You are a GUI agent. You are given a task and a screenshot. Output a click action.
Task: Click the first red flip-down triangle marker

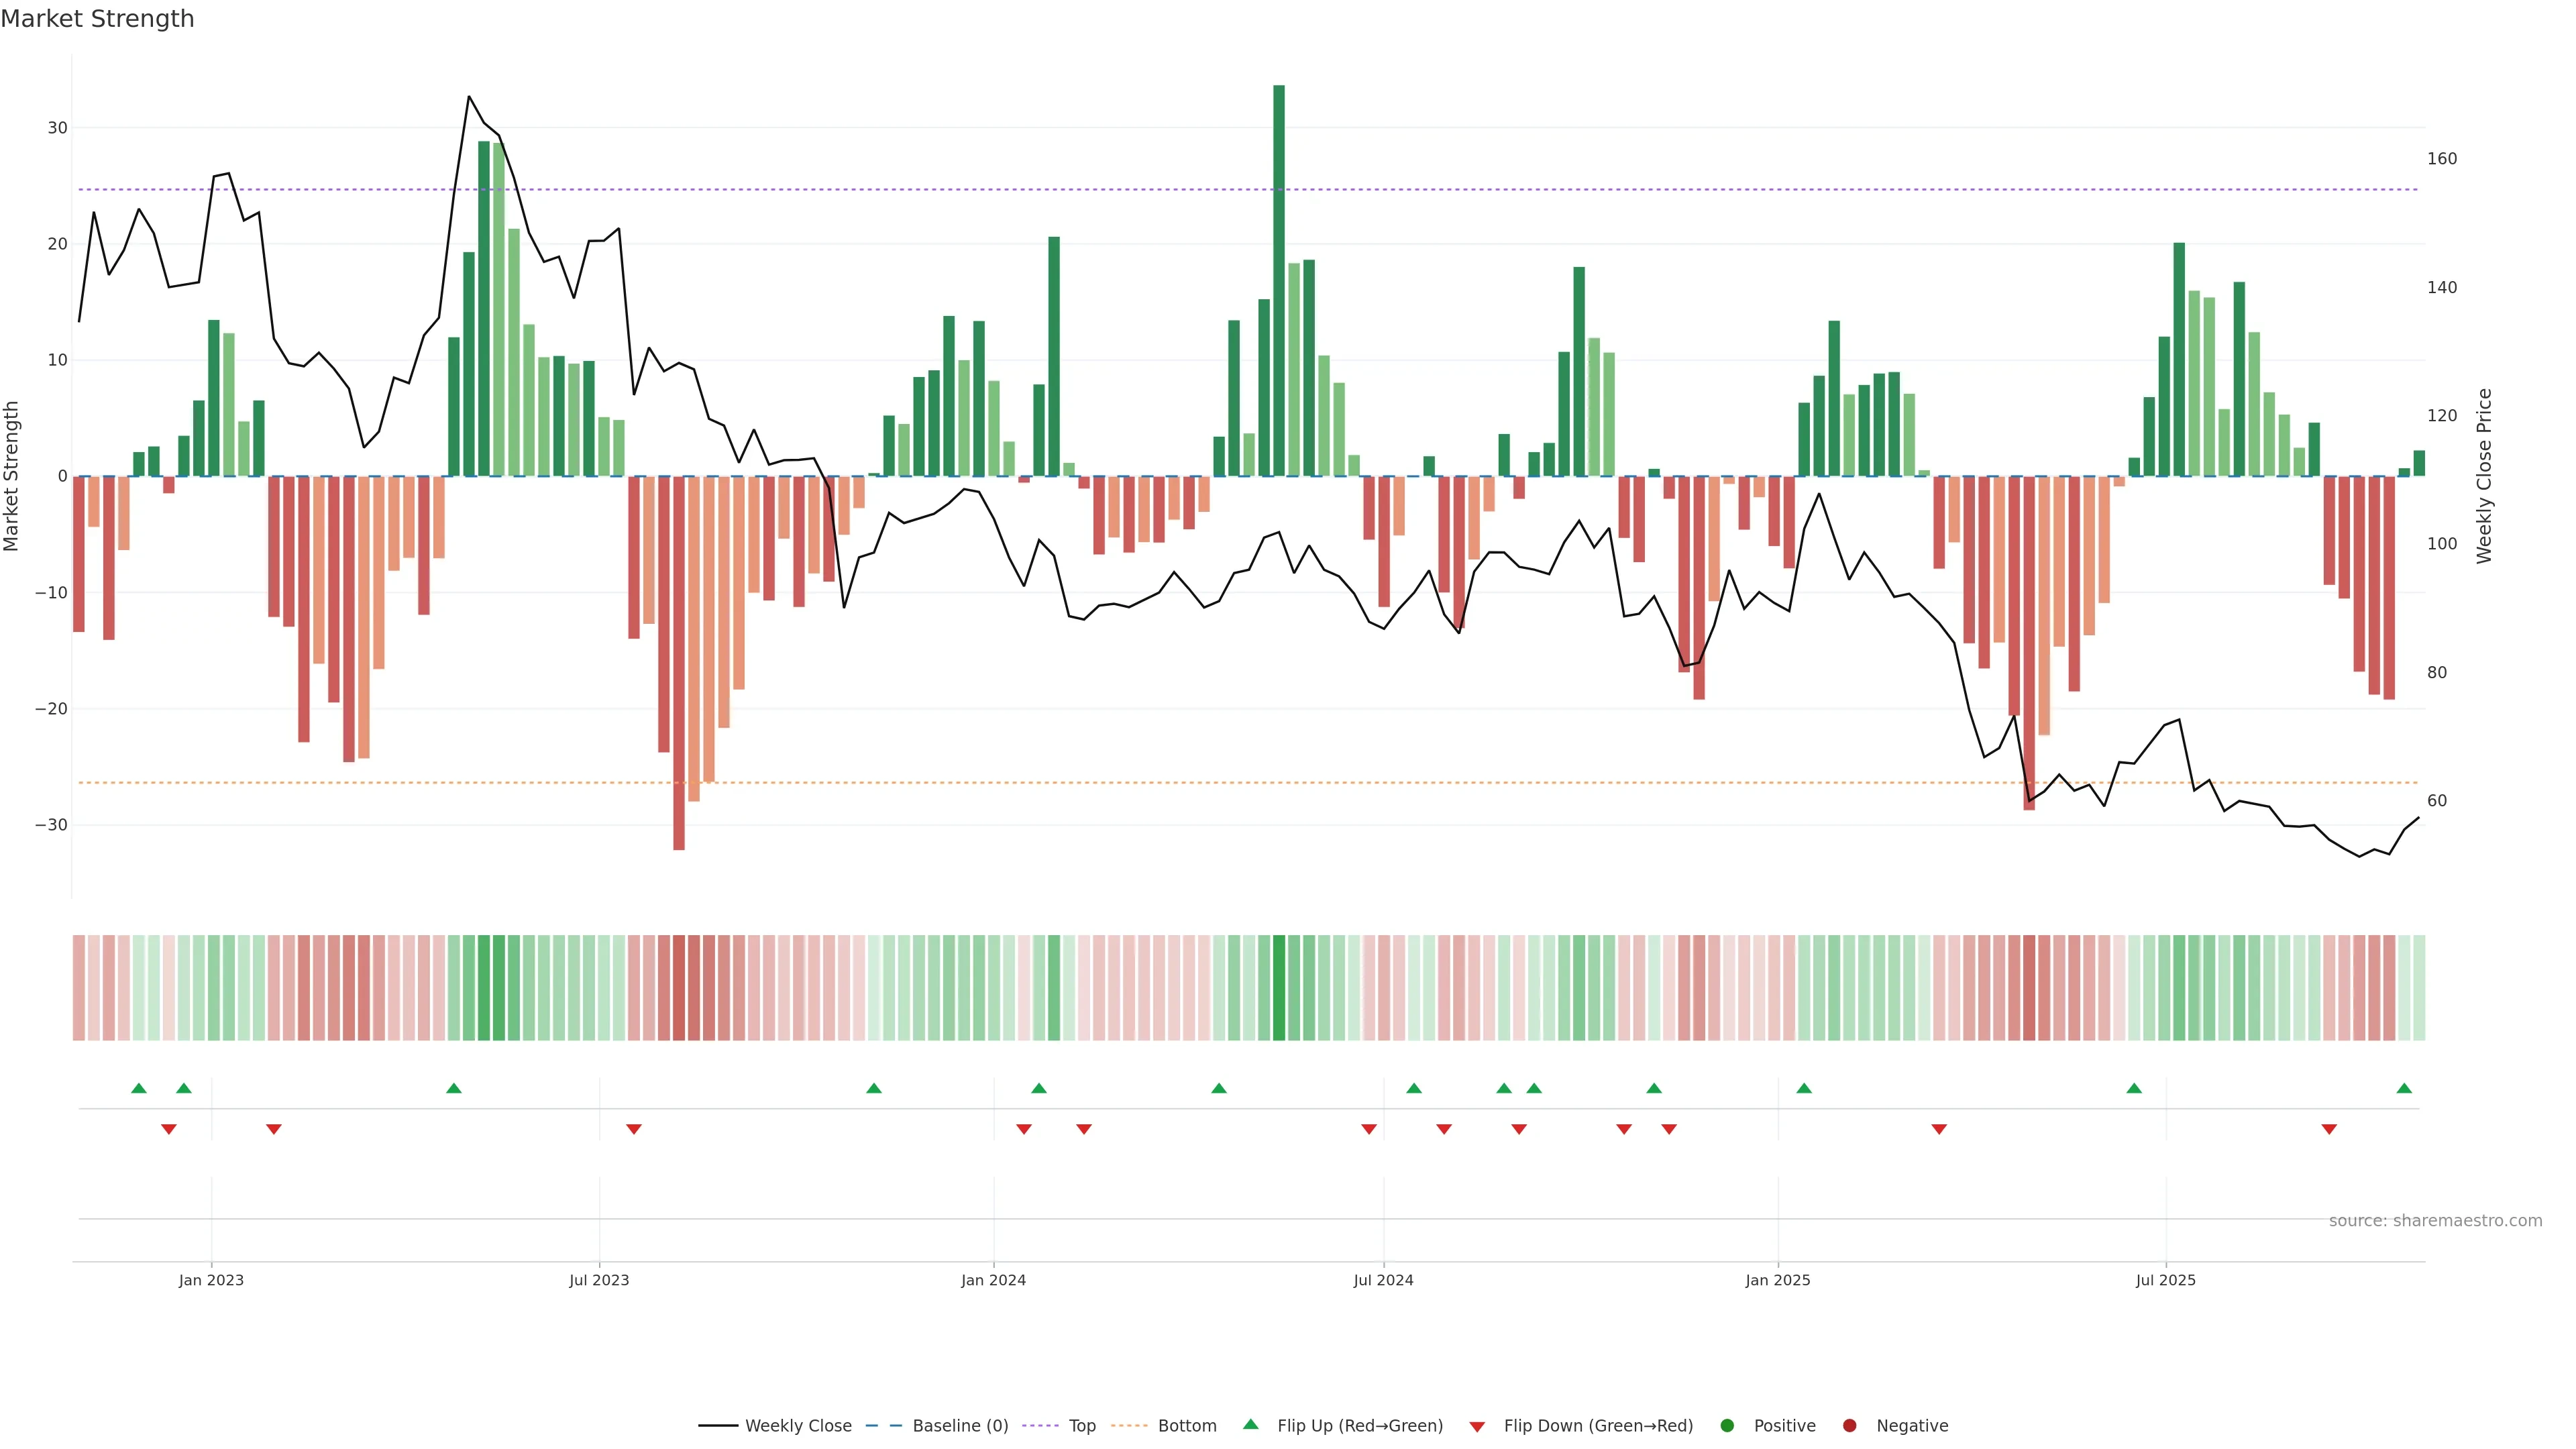click(x=169, y=1129)
